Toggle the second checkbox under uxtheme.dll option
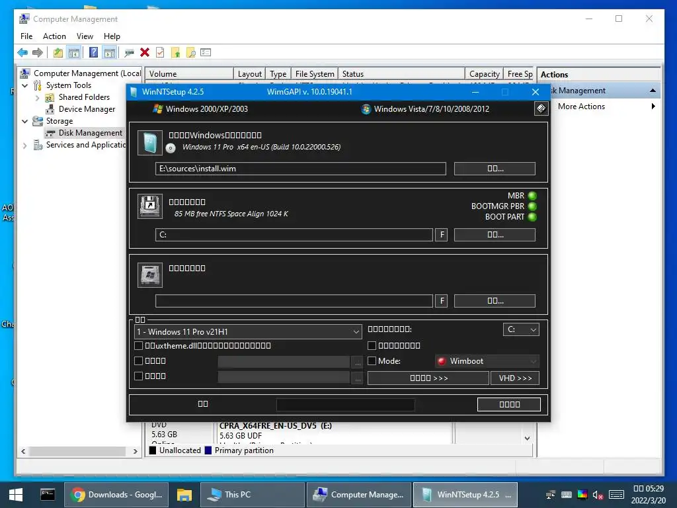This screenshot has width=677, height=508. coord(139,360)
